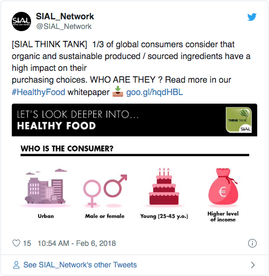This screenshot has width=269, height=276.
Task: Click the @SIAL_Network handle
Action: coord(64,26)
